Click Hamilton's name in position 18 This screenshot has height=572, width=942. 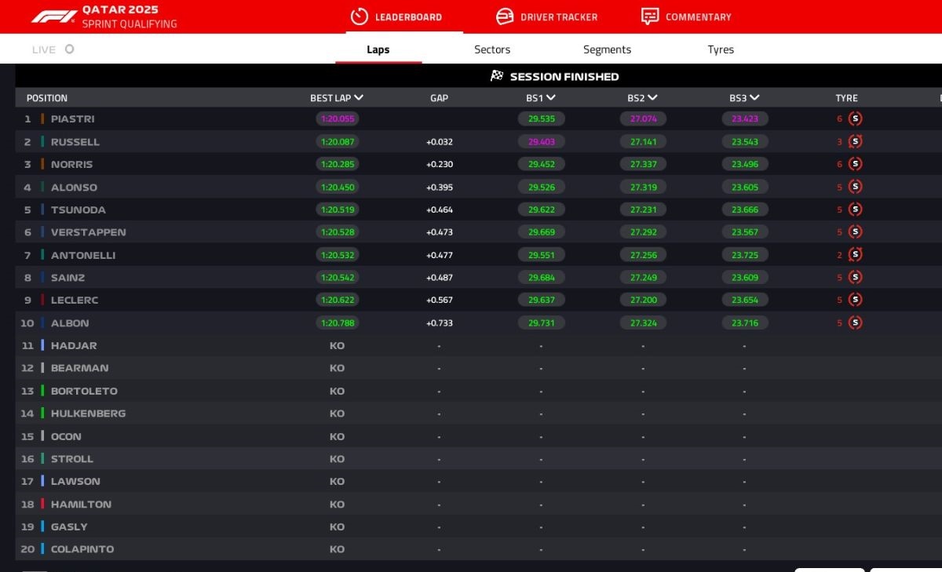click(x=81, y=504)
